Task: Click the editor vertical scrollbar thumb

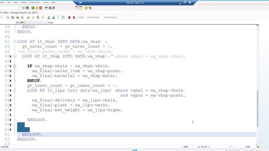Action: coord(258,108)
